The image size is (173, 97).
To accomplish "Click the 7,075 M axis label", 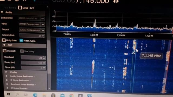I will click(94, 35).
